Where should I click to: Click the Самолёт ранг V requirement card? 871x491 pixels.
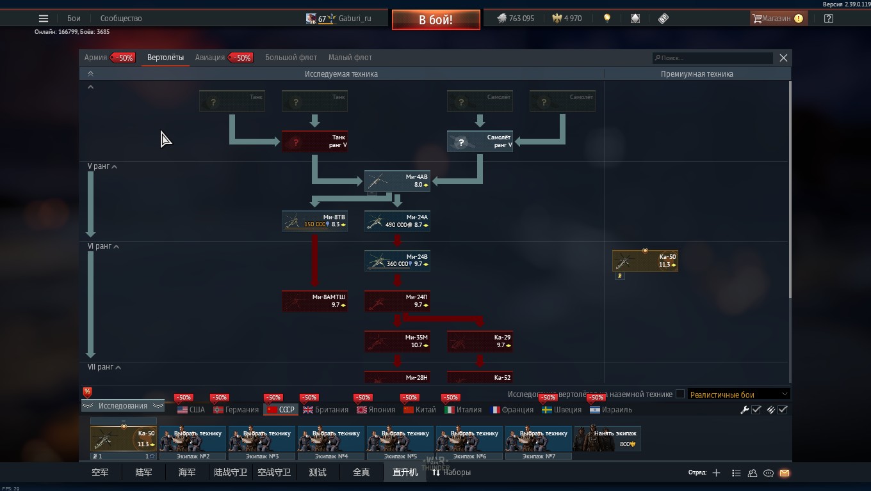[480, 141]
